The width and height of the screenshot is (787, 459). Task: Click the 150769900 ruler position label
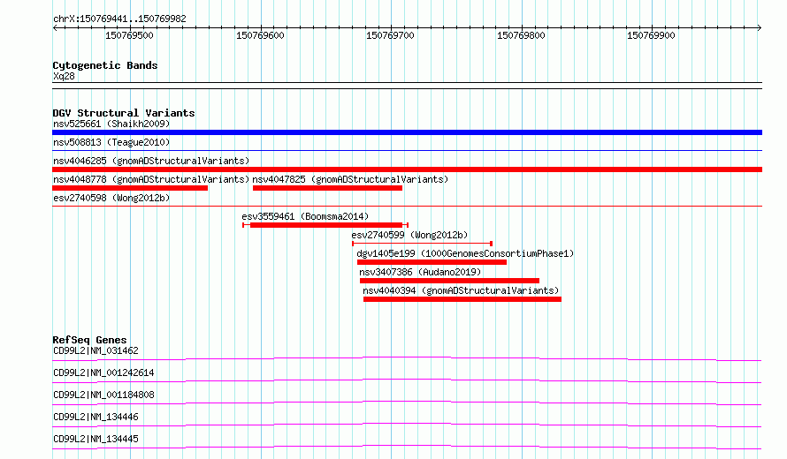click(651, 35)
